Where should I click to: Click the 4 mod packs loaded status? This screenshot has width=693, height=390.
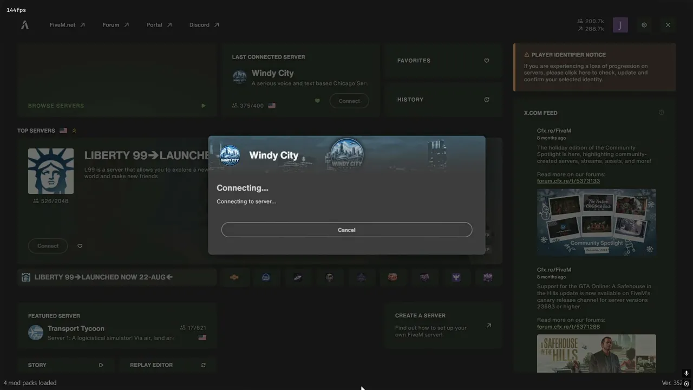30,383
